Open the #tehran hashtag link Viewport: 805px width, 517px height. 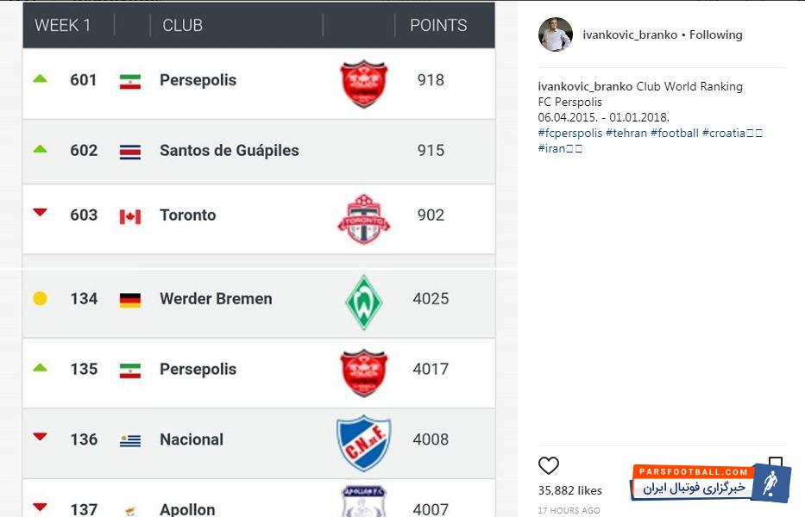pos(626,133)
